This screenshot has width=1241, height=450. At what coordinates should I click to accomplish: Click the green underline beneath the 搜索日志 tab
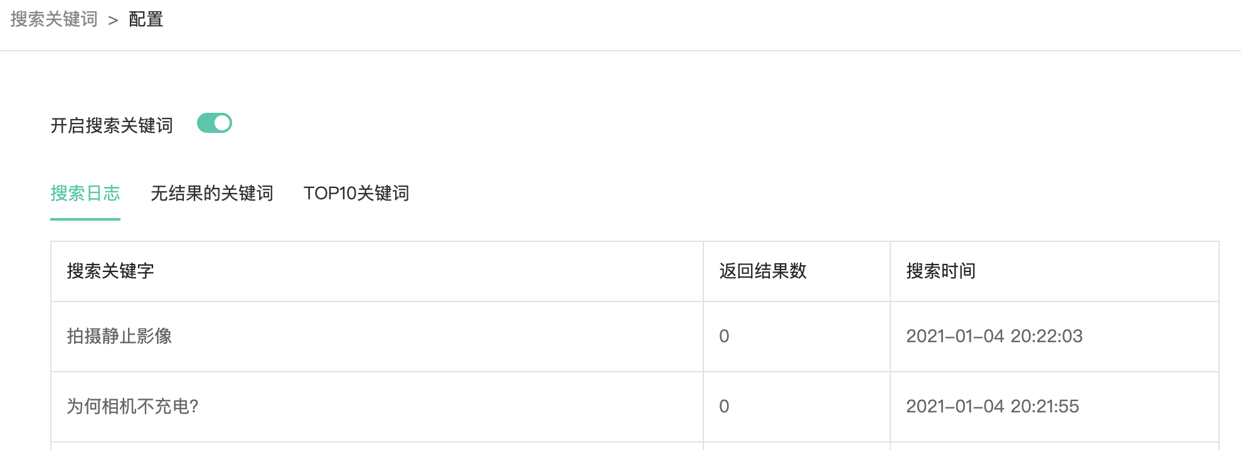point(85,219)
